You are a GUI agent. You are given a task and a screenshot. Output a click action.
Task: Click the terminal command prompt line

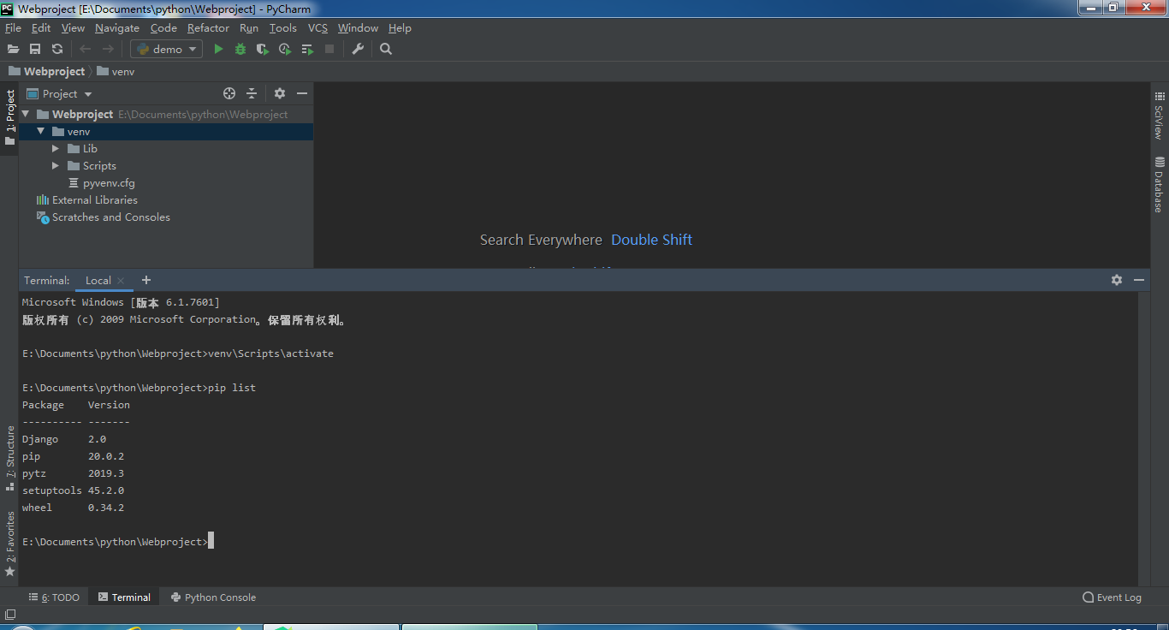[117, 542]
